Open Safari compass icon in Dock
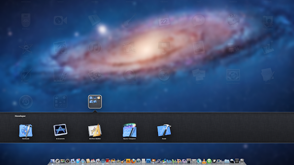This screenshot has width=294, height=165. (x=83, y=161)
